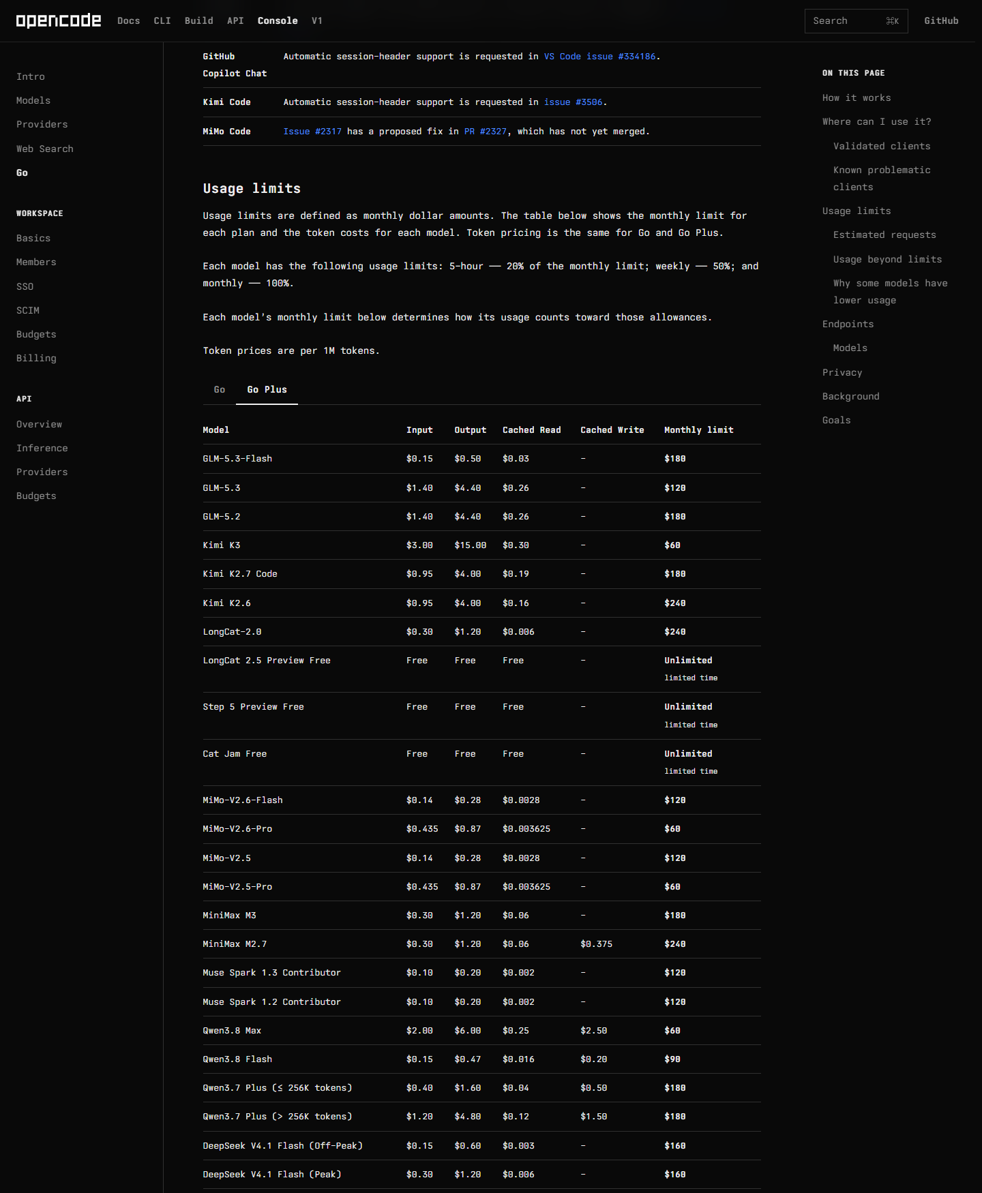This screenshot has height=1193, width=982.
Task: Jump to Privacy section
Action: coord(842,373)
